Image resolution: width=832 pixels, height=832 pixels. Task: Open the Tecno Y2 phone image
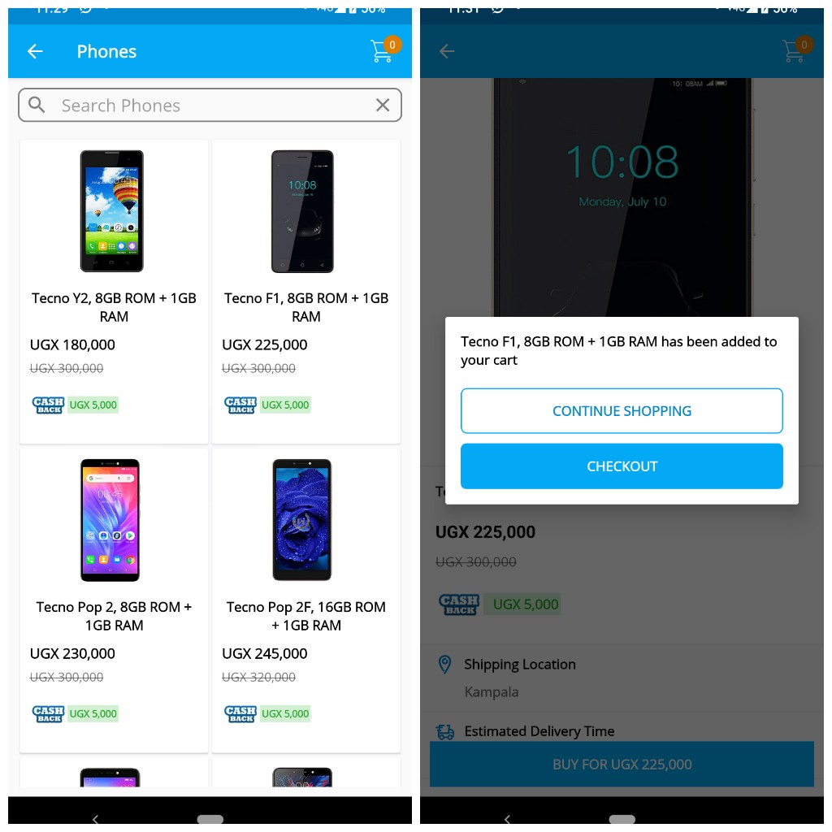click(112, 211)
